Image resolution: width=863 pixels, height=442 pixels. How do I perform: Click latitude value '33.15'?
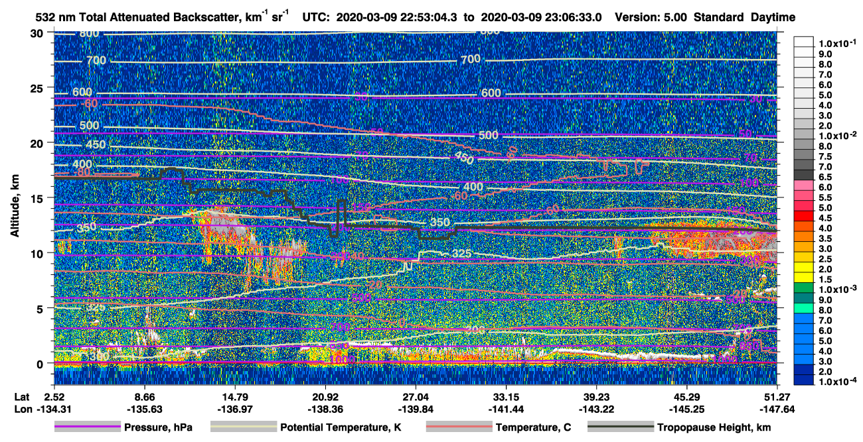point(506,396)
